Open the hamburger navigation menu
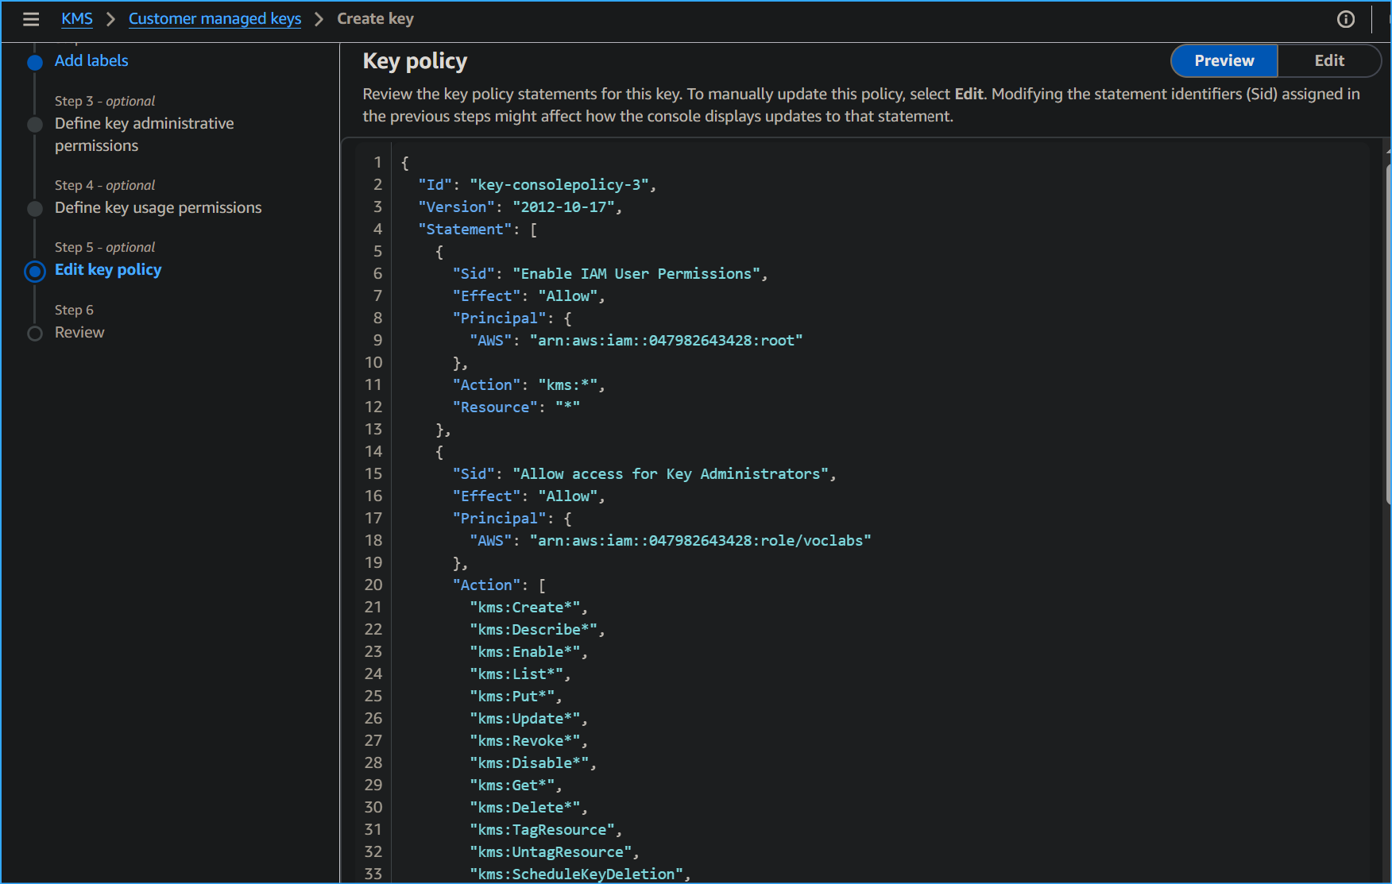1392x884 pixels. point(31,19)
